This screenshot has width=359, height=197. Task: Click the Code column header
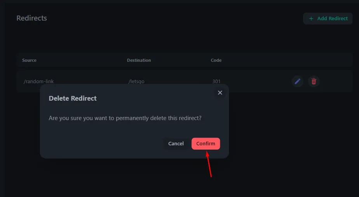tap(216, 60)
